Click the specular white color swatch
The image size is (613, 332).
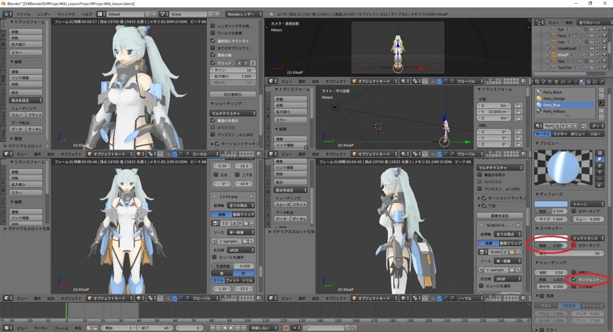(x=551, y=238)
